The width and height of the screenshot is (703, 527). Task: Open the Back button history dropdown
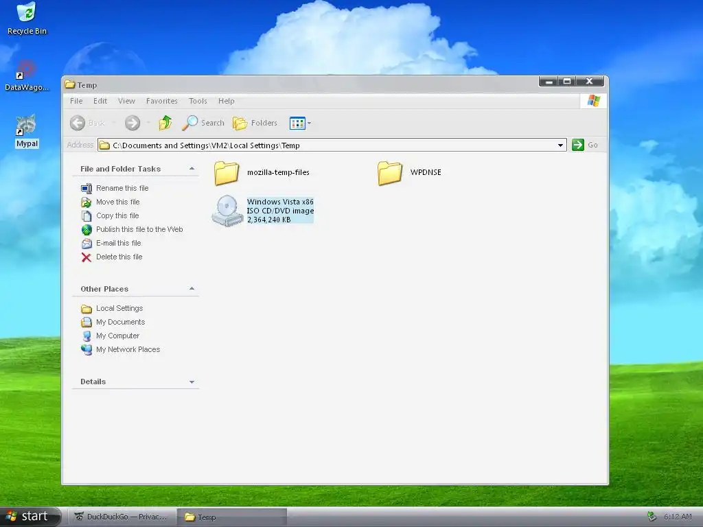pyautogui.click(x=114, y=123)
